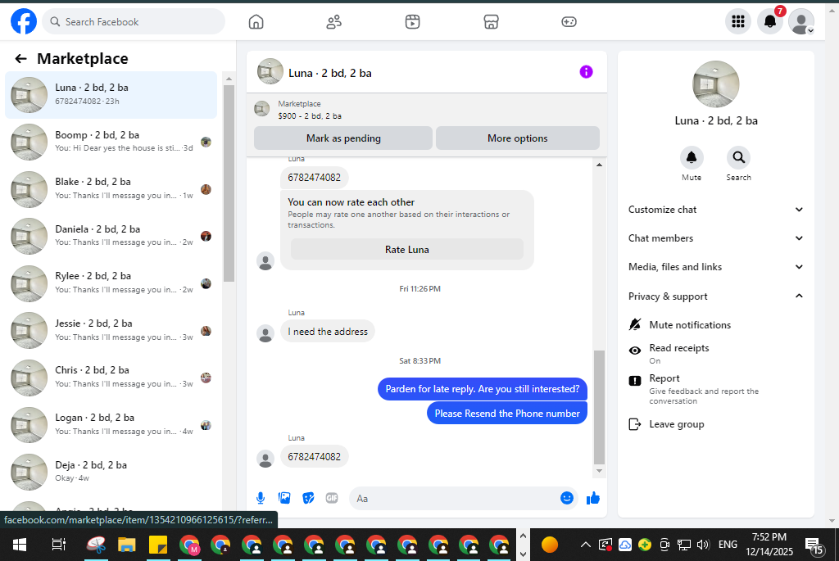The image size is (839, 561).
Task: Click Leave group
Action: coord(676,424)
